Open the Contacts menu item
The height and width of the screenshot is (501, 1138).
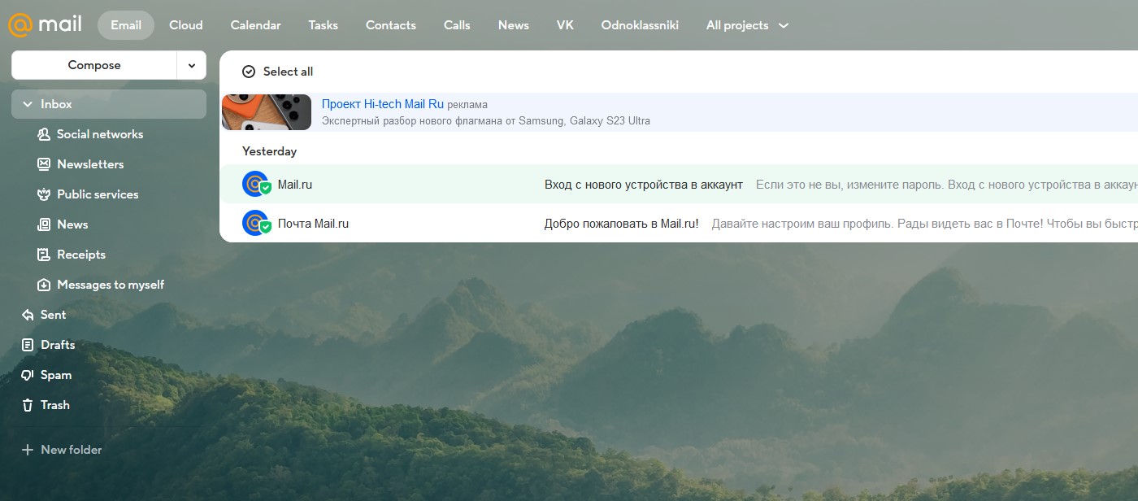(390, 25)
